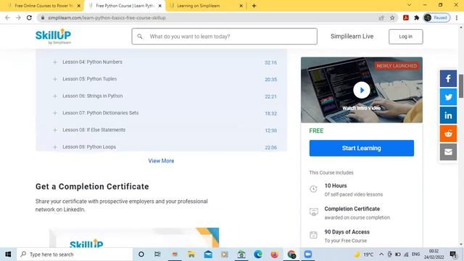Open Task View on taskbar

click(x=157, y=254)
